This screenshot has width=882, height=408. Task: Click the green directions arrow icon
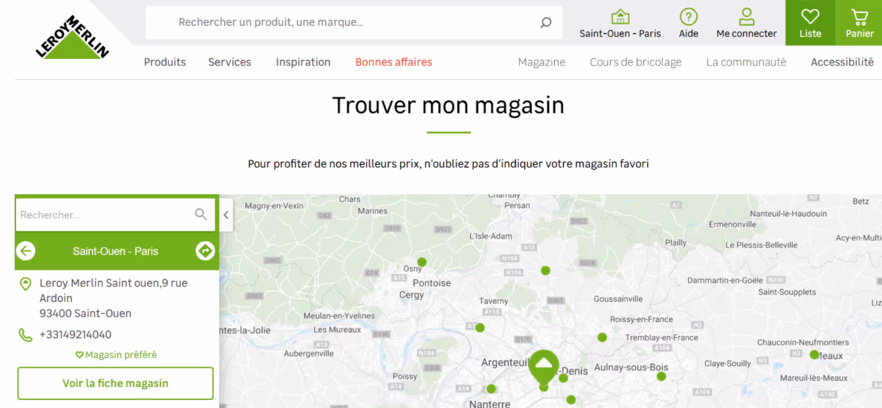[205, 251]
